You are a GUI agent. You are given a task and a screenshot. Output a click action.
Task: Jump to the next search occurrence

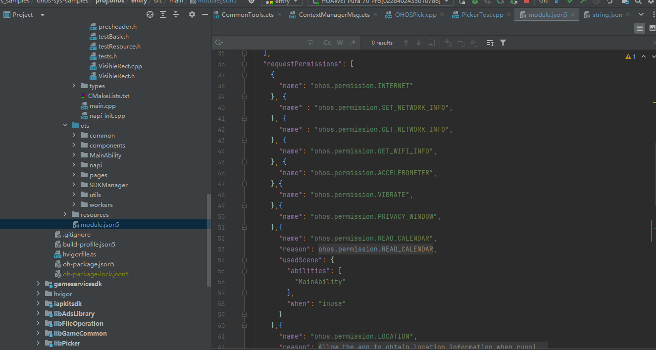point(419,43)
